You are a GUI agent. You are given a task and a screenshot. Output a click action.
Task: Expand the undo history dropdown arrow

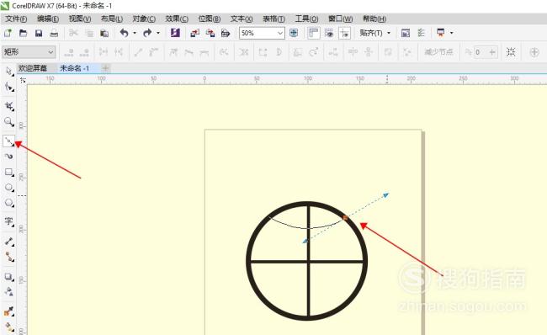click(x=135, y=33)
